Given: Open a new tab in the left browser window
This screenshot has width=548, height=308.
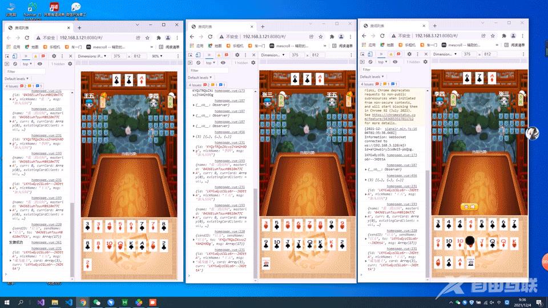Looking at the screenshot, I should (x=79, y=27).
